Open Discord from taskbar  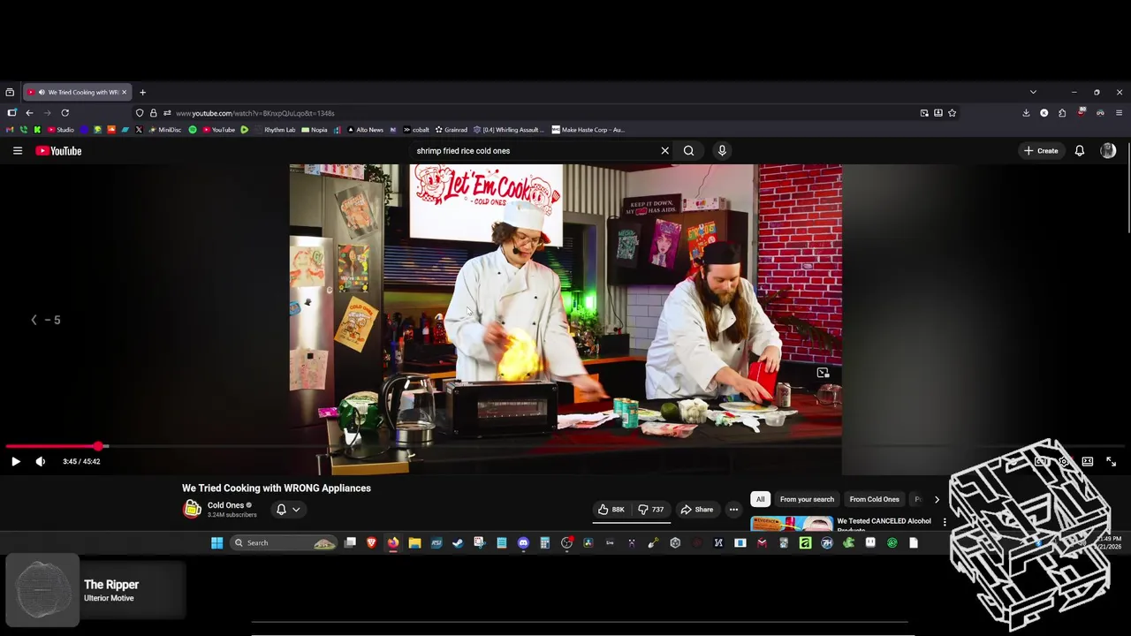point(523,543)
